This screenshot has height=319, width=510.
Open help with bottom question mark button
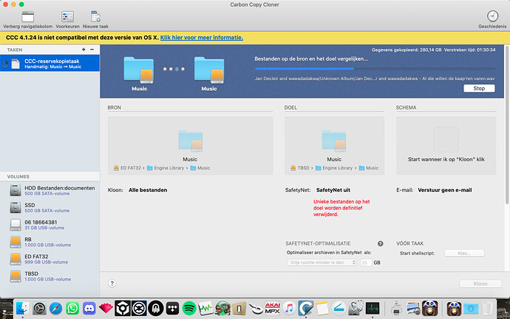point(112,283)
